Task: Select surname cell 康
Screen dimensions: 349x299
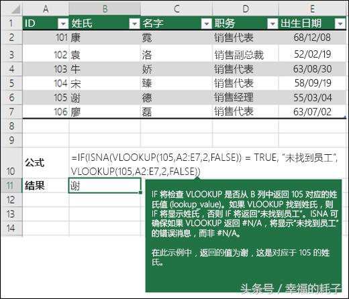Action: [105, 38]
